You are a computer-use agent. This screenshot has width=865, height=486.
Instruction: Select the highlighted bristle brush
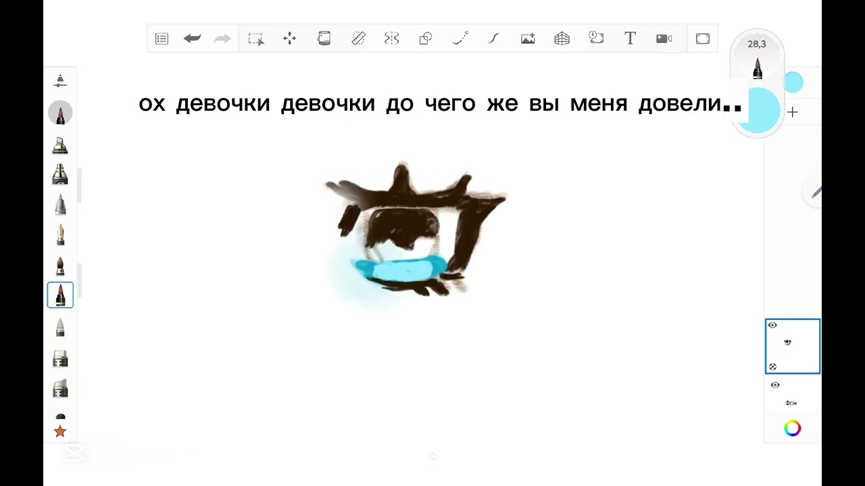[x=60, y=295]
